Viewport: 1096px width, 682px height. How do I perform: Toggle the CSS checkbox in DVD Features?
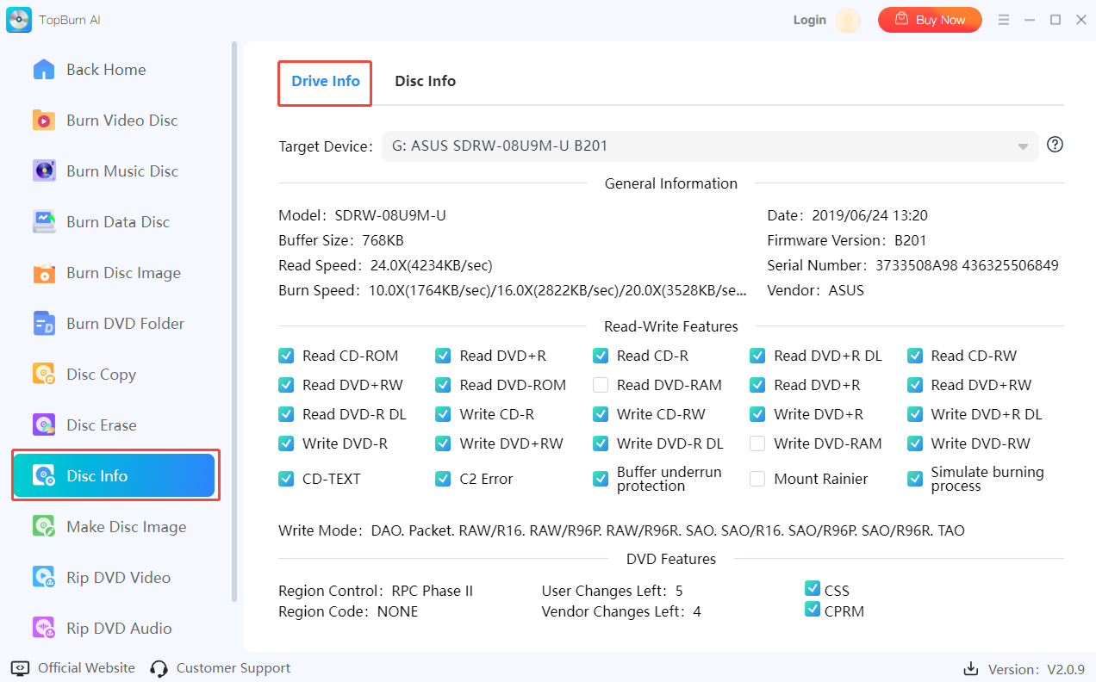[812, 589]
